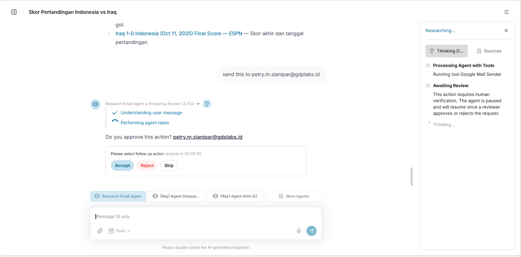Close the Researching panel
The height and width of the screenshot is (257, 521).
pyautogui.click(x=506, y=31)
